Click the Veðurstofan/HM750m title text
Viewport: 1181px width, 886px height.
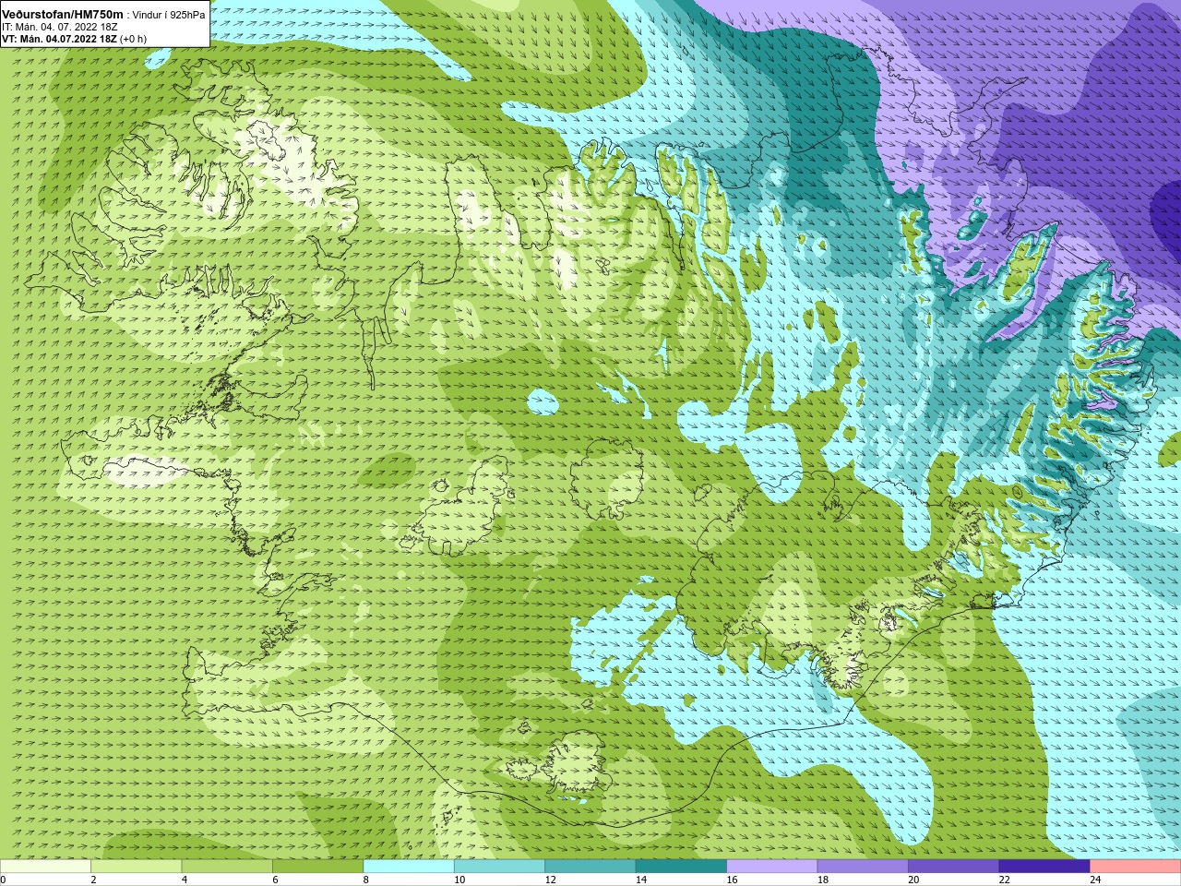coord(62,14)
